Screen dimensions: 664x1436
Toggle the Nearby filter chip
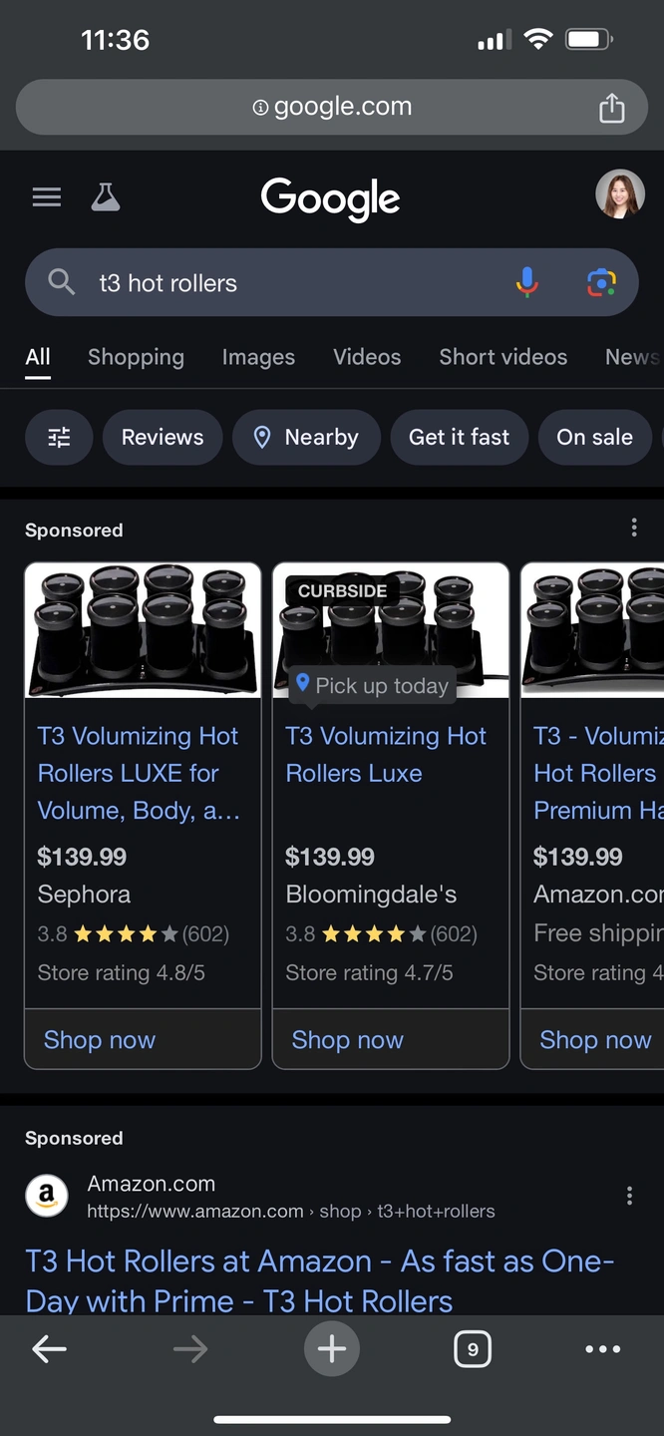306,437
